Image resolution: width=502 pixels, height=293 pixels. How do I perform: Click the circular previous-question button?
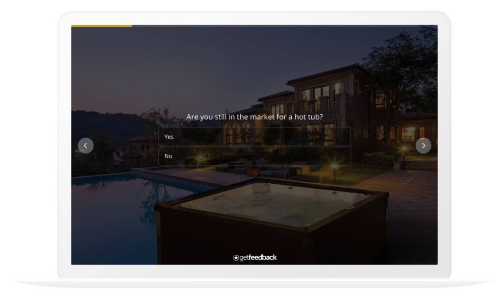click(85, 146)
